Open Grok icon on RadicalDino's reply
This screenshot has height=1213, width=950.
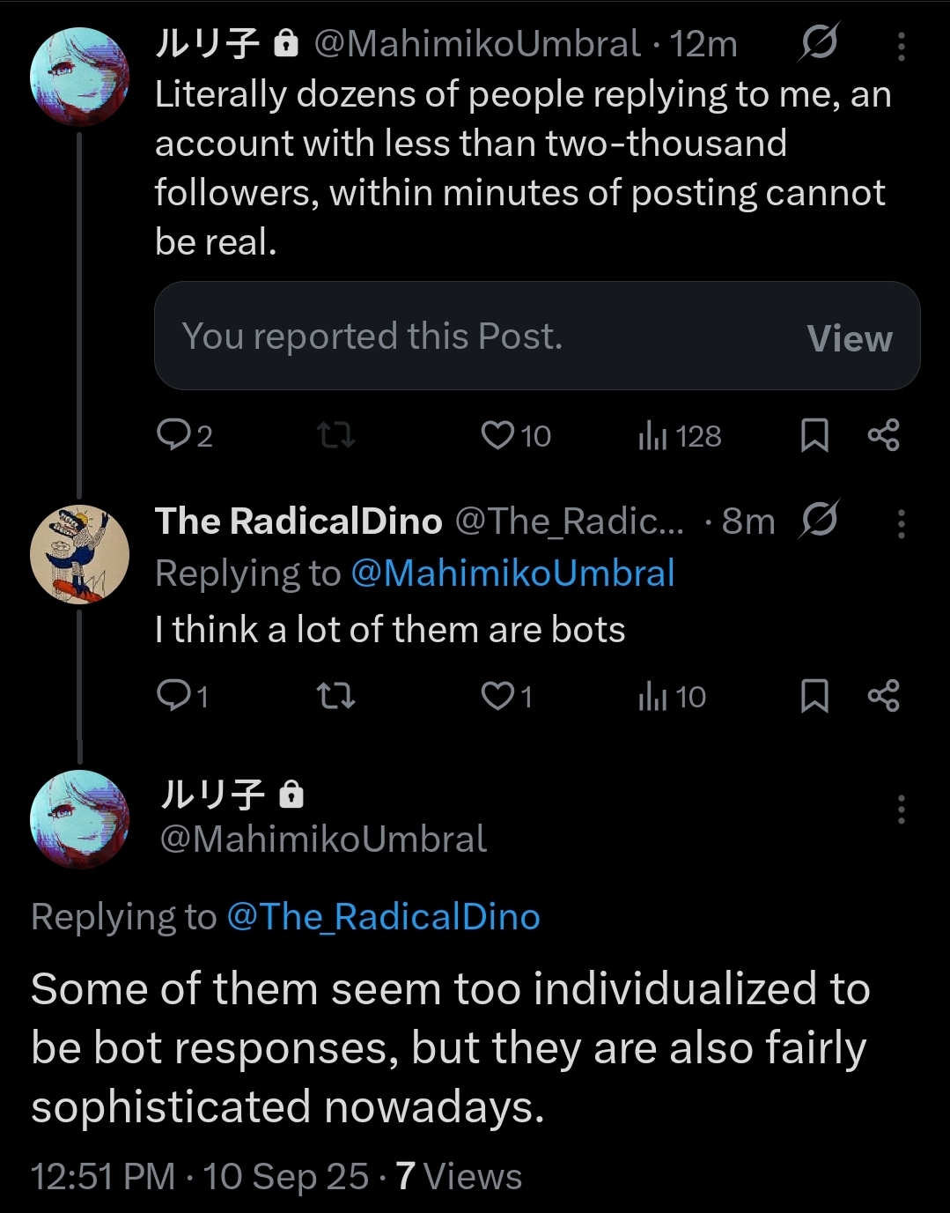pos(819,521)
